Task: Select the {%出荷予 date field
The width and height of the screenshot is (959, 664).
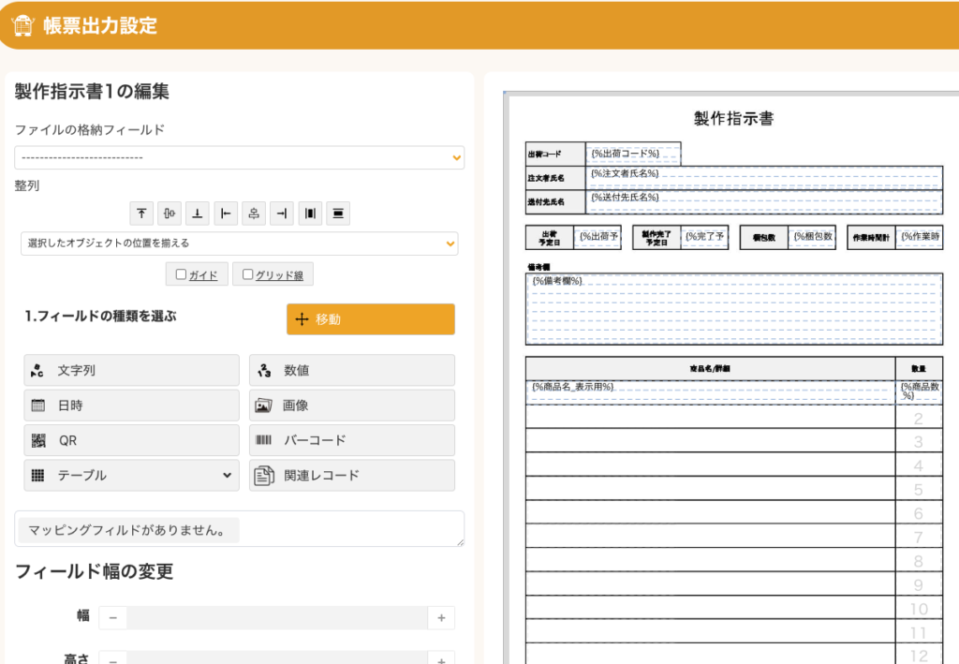Action: 598,237
